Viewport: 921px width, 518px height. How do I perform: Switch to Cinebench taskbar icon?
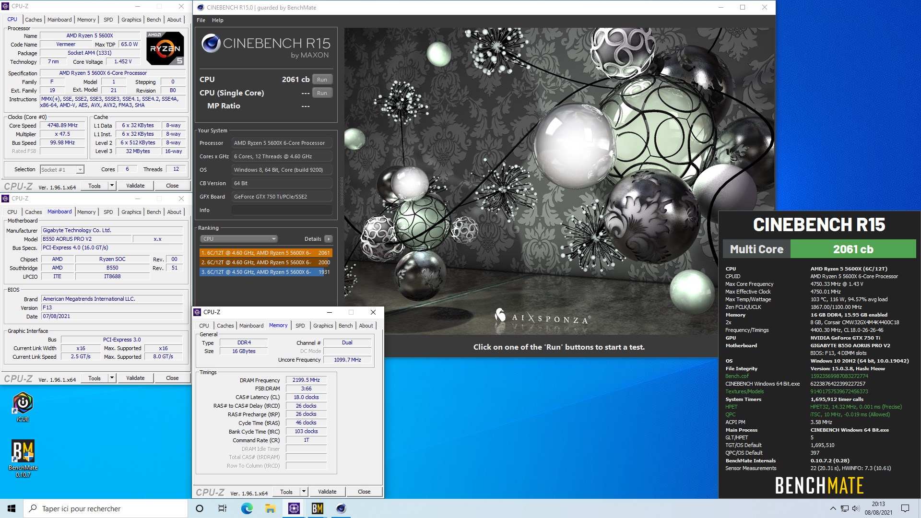(x=341, y=508)
